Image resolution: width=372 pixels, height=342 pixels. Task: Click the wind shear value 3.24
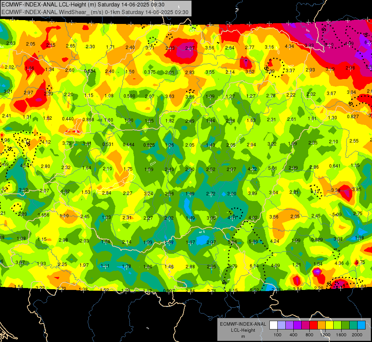[149, 193]
